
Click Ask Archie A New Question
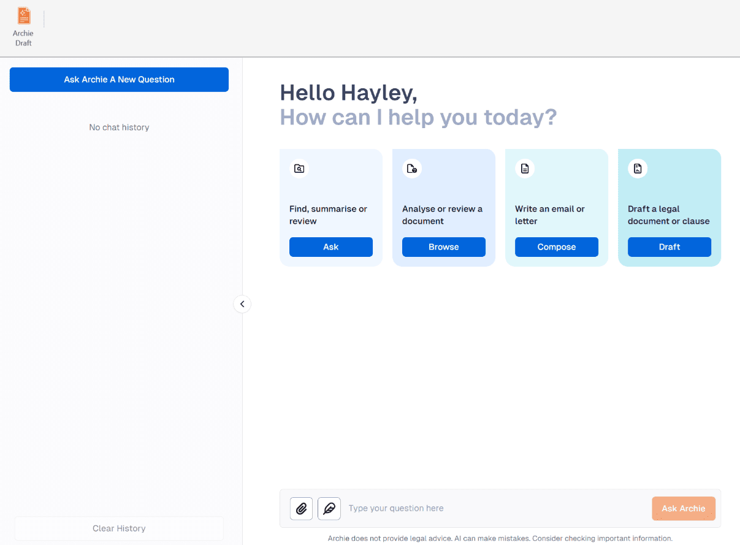(x=119, y=80)
